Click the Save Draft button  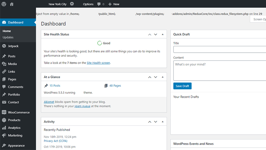(182, 86)
